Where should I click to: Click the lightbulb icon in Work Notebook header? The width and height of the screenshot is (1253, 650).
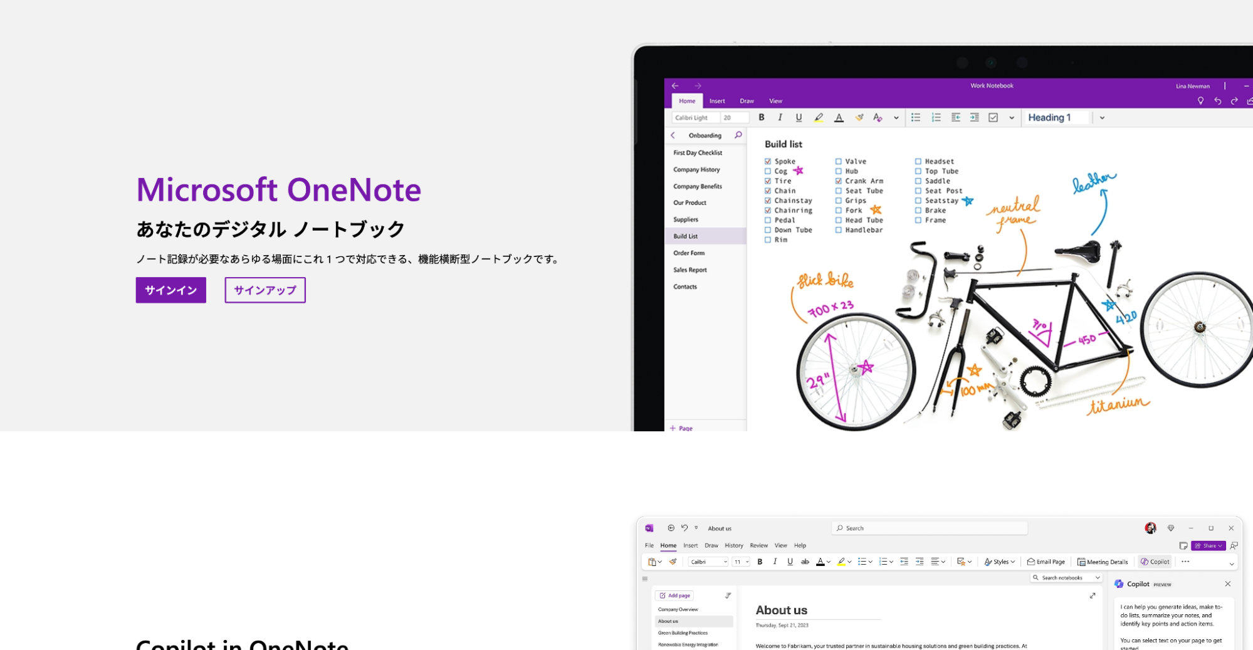(1200, 101)
